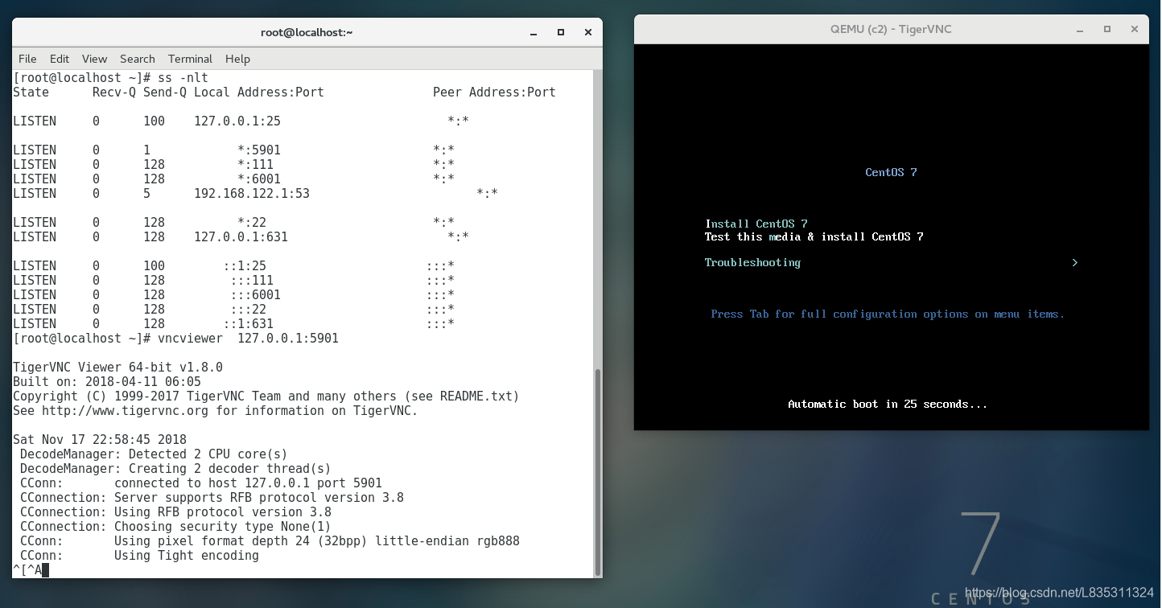Viewport: 1162px width, 608px height.
Task: Expand Troubleshooting submenu arrow
Action: (x=1074, y=262)
